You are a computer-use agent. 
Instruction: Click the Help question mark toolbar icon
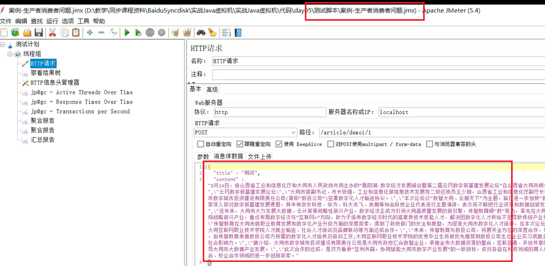tap(238, 33)
